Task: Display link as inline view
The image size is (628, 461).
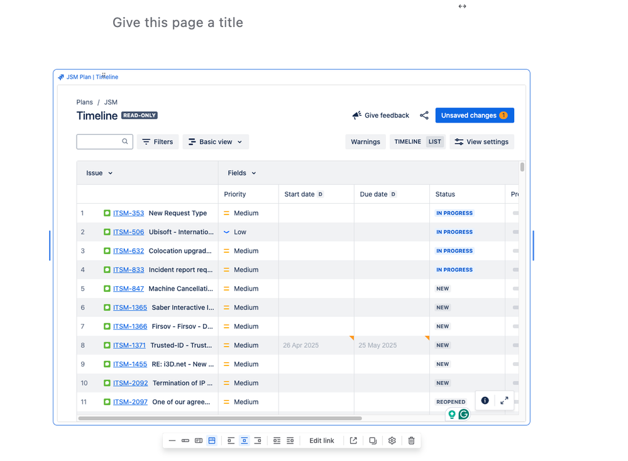Action: [x=185, y=440]
